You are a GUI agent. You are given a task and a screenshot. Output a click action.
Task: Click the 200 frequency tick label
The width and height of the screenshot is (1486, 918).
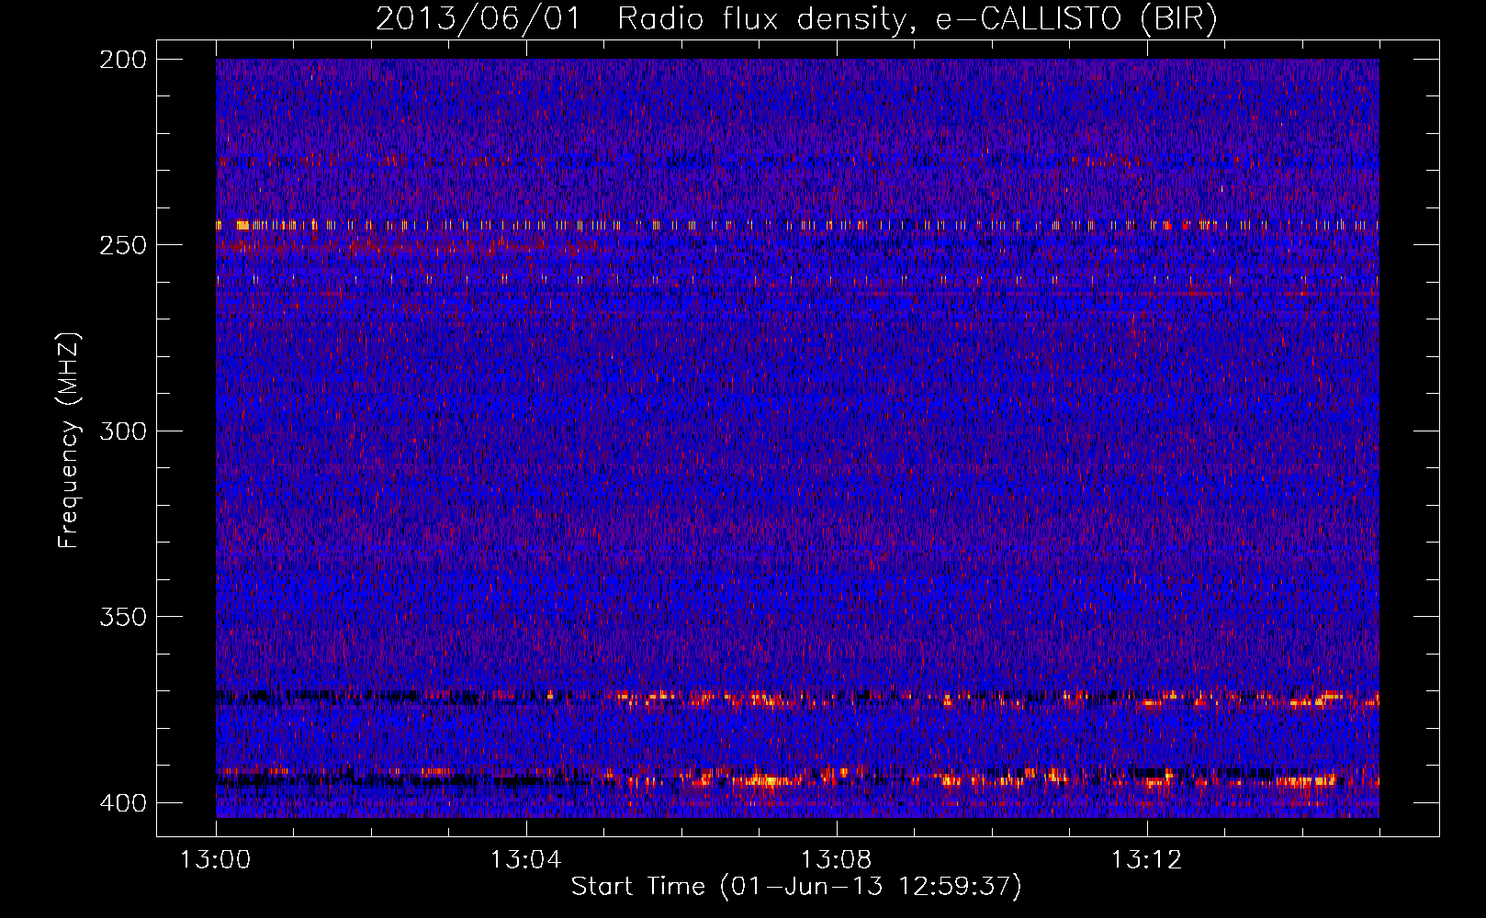point(123,60)
